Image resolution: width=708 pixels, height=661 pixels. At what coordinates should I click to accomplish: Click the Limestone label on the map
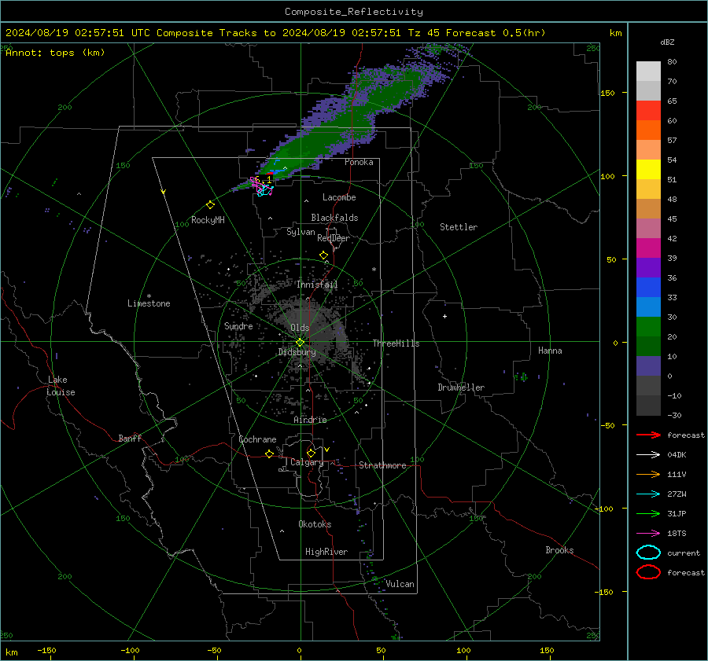[149, 303]
